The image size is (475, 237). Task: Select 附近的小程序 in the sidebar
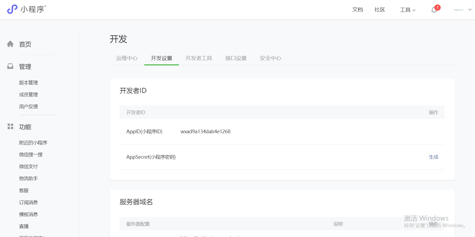coord(33,143)
